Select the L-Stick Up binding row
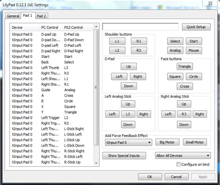The width and height of the screenshot is (220, 185). (x=52, y=140)
